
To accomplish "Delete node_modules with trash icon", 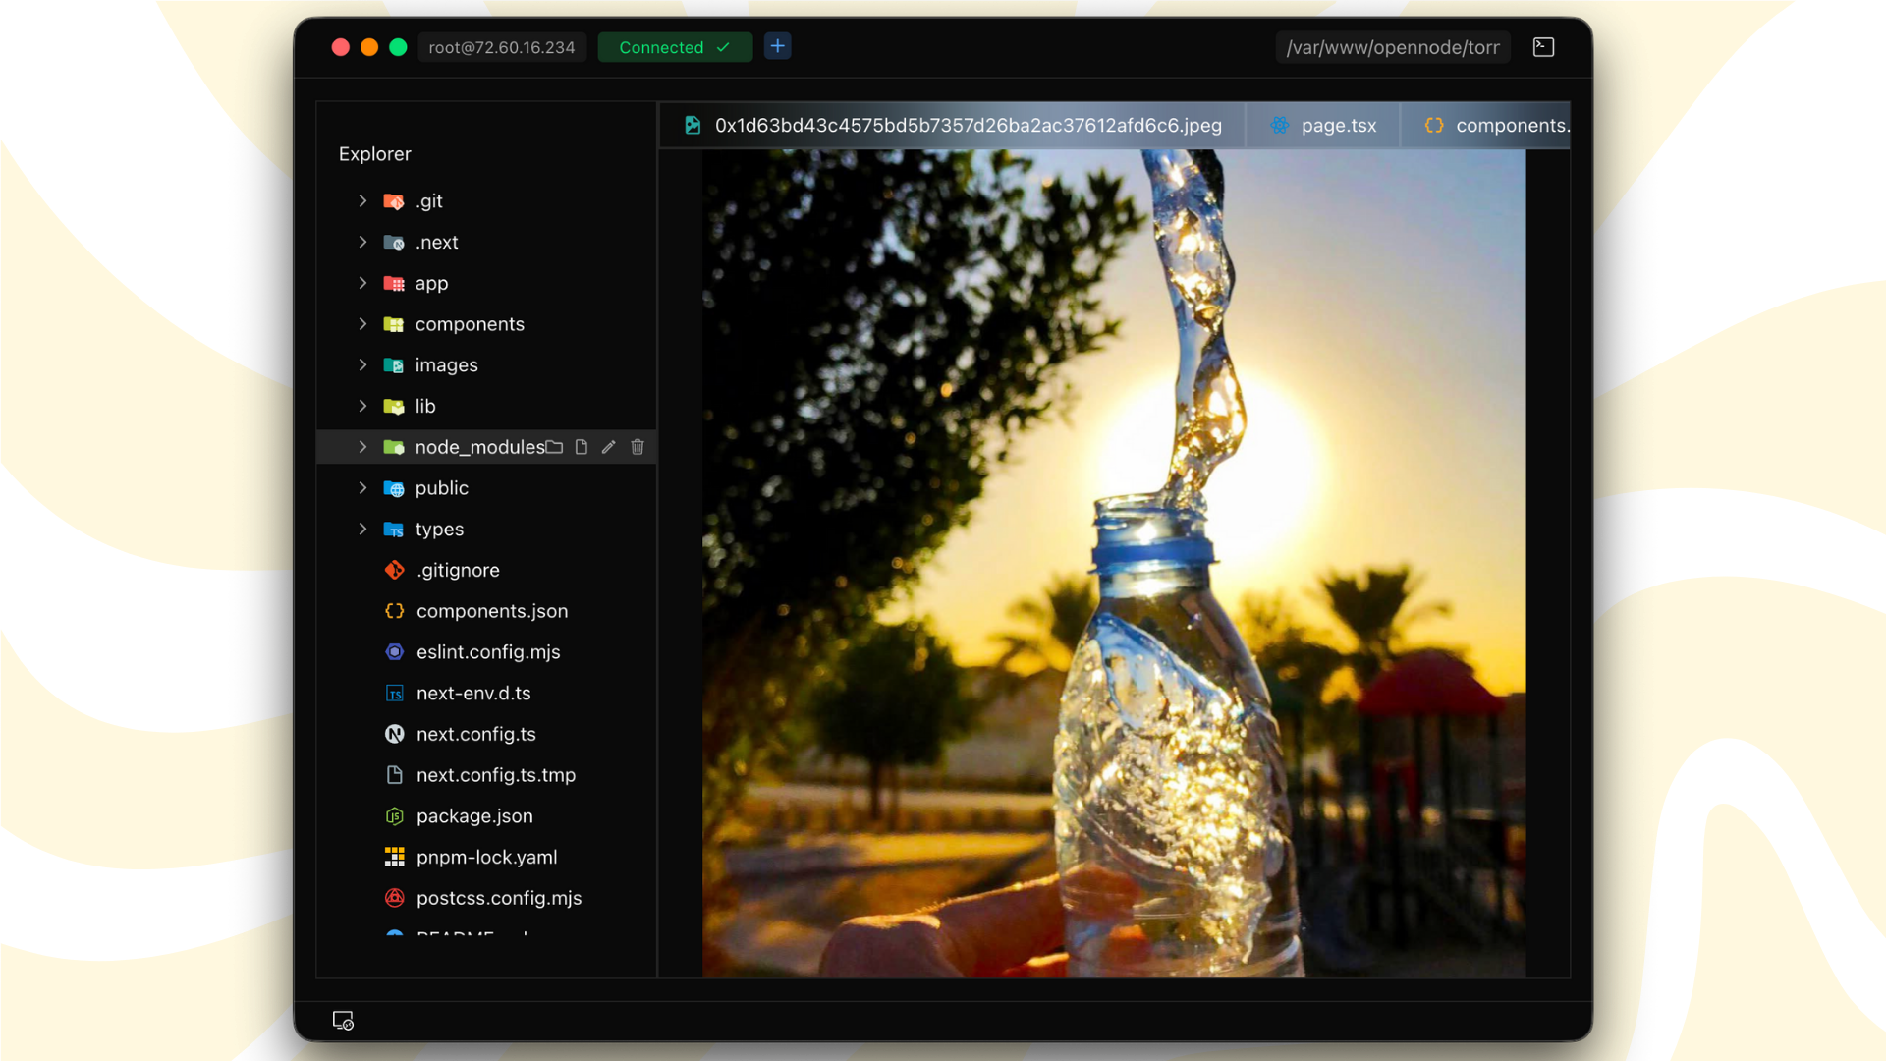I will point(638,447).
